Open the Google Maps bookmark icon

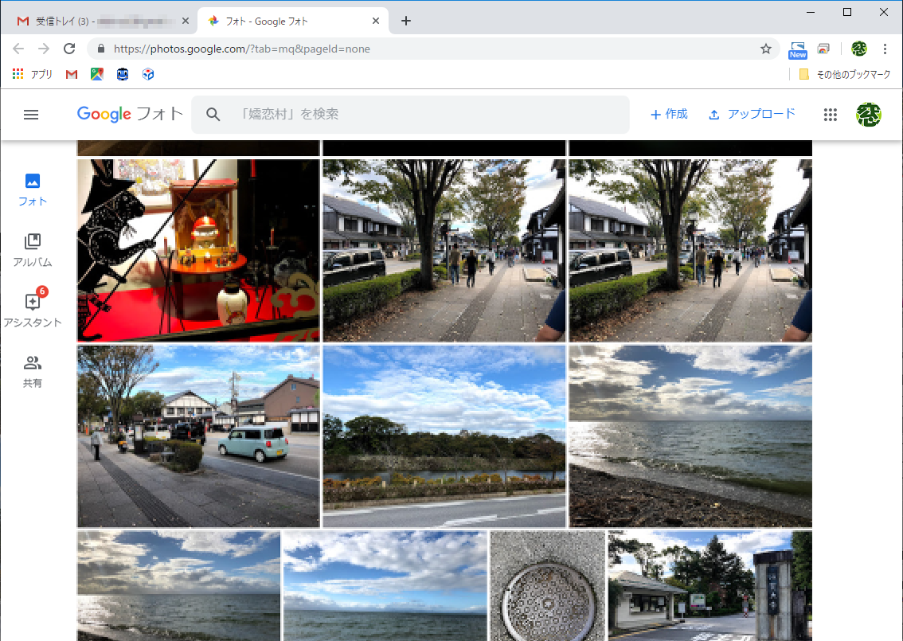[97, 73]
